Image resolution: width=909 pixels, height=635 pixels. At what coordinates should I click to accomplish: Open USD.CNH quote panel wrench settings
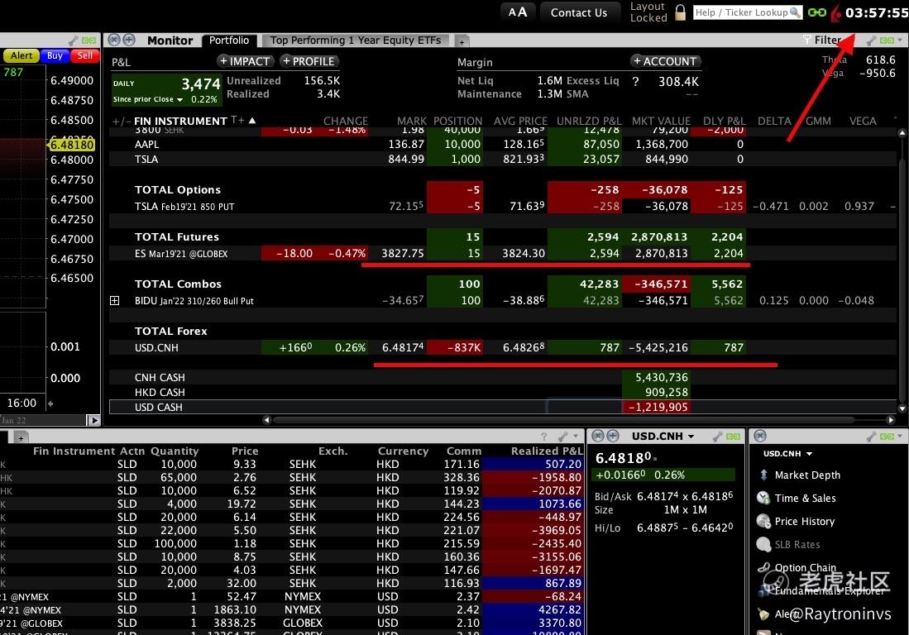(x=718, y=437)
